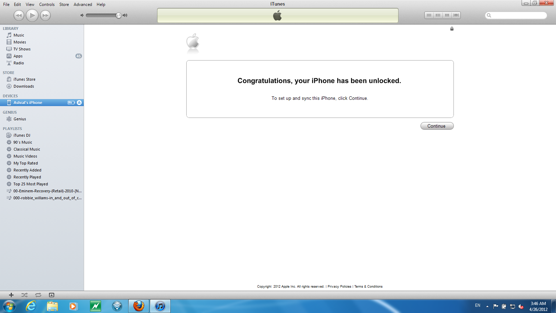Click the secure lock icon

pos(452,29)
